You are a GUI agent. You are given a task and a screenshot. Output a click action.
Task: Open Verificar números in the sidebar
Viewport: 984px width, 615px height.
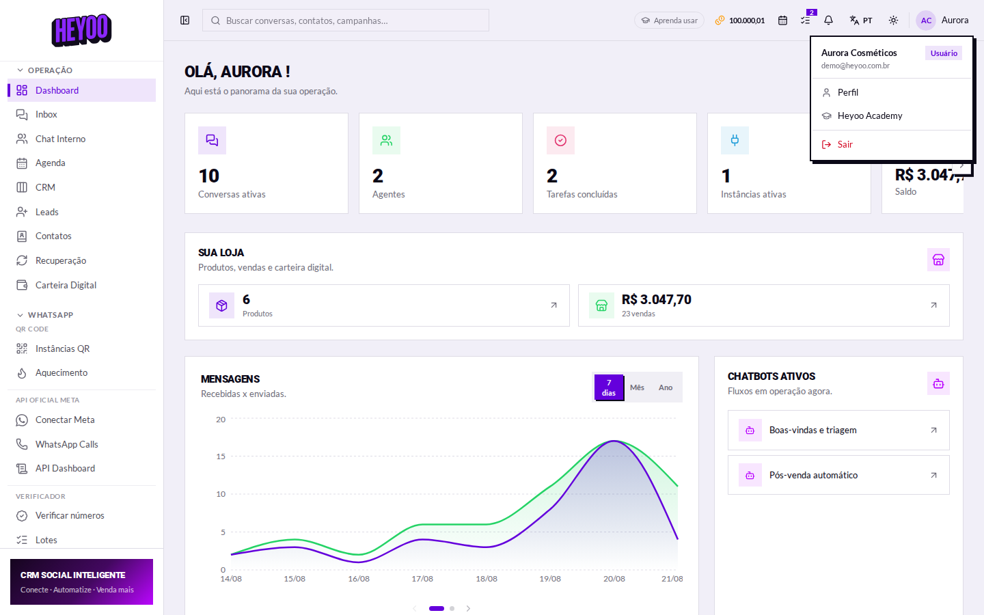[x=81, y=516]
